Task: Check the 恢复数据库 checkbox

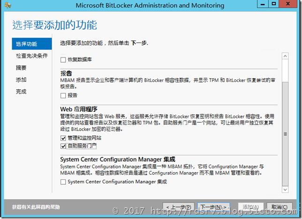Action: (63, 60)
